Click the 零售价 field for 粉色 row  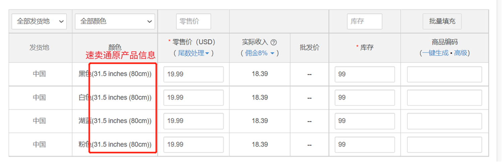(x=193, y=145)
